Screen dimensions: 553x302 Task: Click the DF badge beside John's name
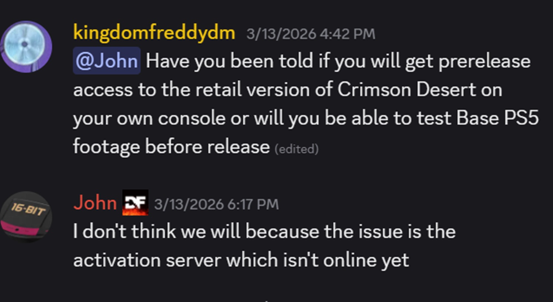(135, 203)
